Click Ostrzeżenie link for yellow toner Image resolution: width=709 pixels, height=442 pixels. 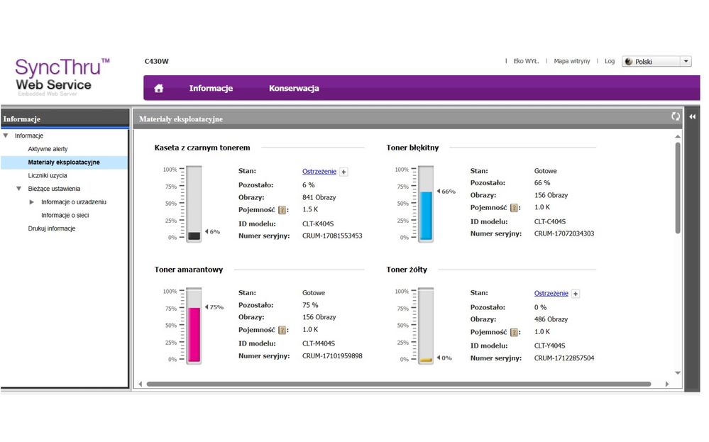[551, 293]
